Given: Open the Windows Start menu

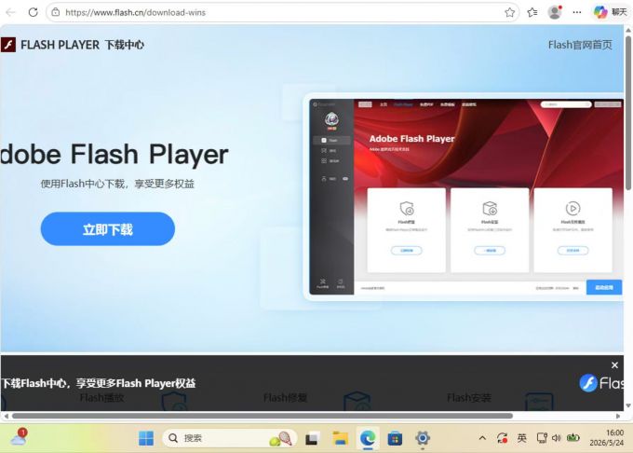Looking at the screenshot, I should pos(146,438).
